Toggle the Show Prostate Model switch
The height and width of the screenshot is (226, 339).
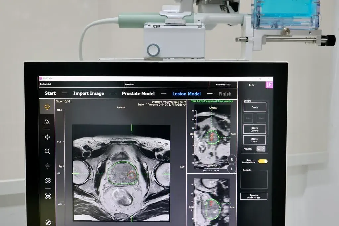click(263, 161)
